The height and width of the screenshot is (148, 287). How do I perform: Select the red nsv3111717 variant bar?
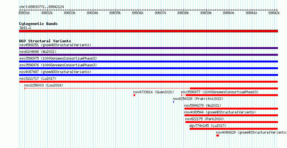tap(148, 82)
